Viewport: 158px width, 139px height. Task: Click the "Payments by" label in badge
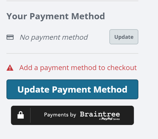pyautogui.click(x=60, y=115)
